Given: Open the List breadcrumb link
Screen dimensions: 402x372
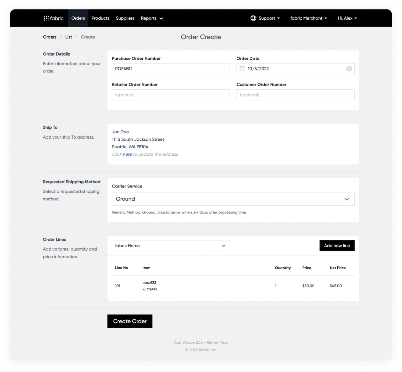Looking at the screenshot, I should pyautogui.click(x=68, y=37).
